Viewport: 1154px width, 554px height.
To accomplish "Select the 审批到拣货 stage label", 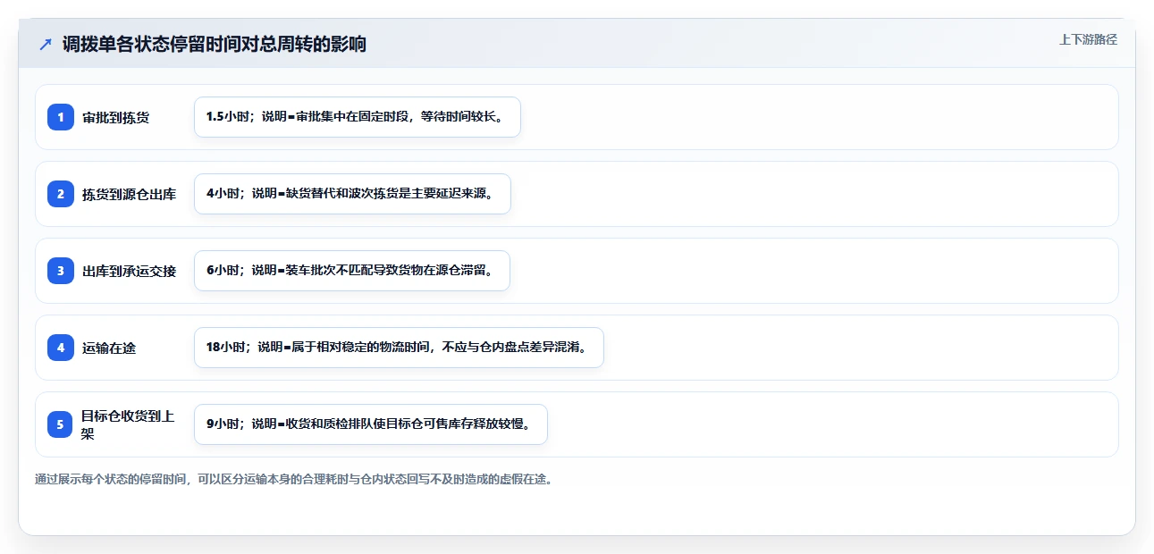I will coord(115,117).
